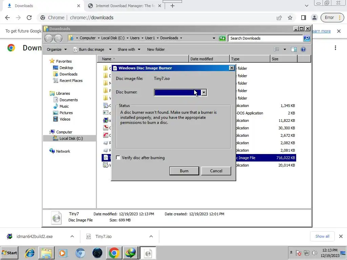Open the Share with menu
The height and width of the screenshot is (260, 347).
[x=129, y=49]
